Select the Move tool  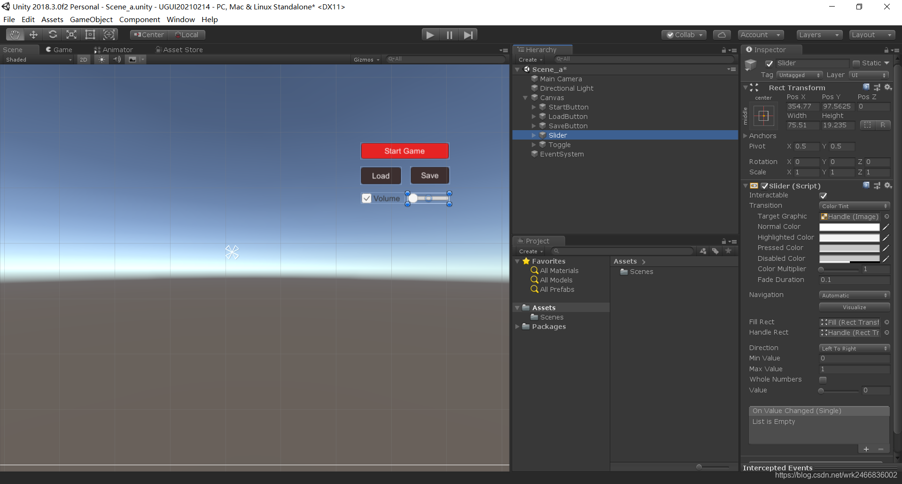[x=34, y=35]
